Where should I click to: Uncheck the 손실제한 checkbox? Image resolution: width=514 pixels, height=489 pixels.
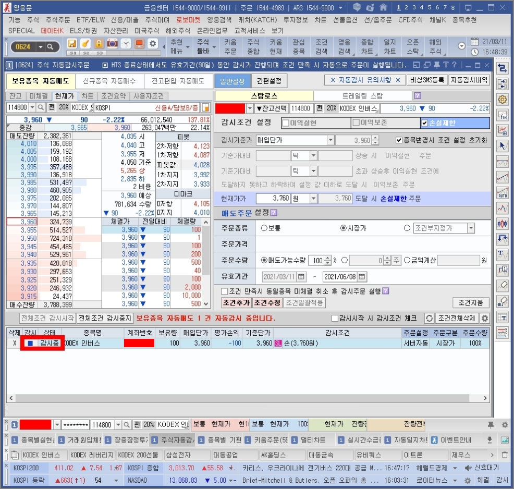point(424,123)
